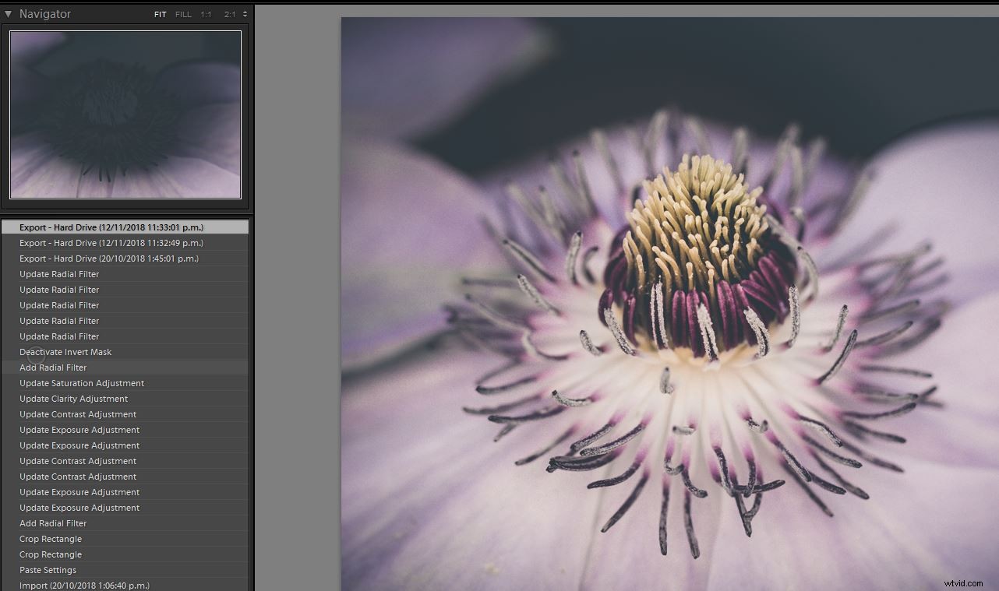Click the Navigator preview thumbnail

coord(125,114)
